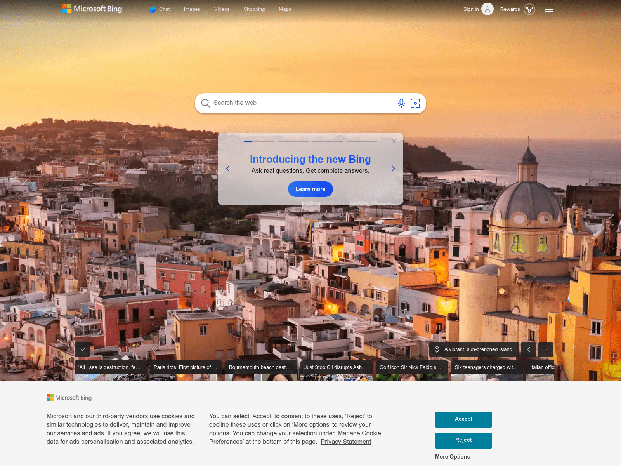Screen dimensions: 621x466
Task: Click the magnifying glass search icon
Action: (206, 103)
